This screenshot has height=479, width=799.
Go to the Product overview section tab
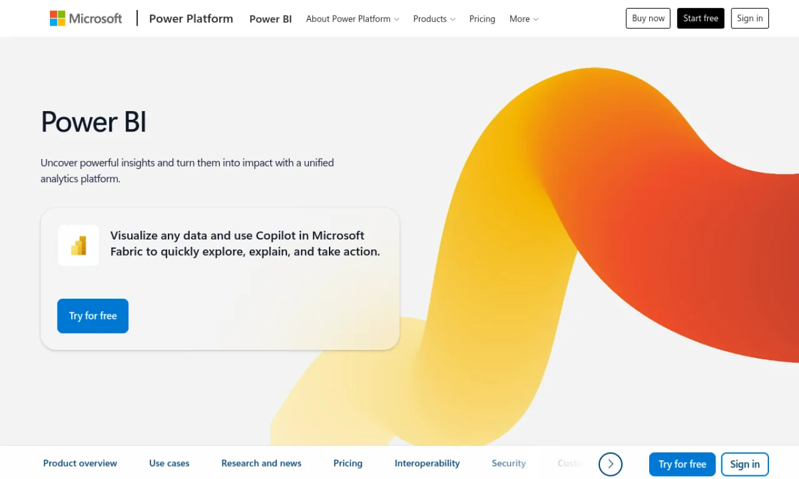[80, 463]
